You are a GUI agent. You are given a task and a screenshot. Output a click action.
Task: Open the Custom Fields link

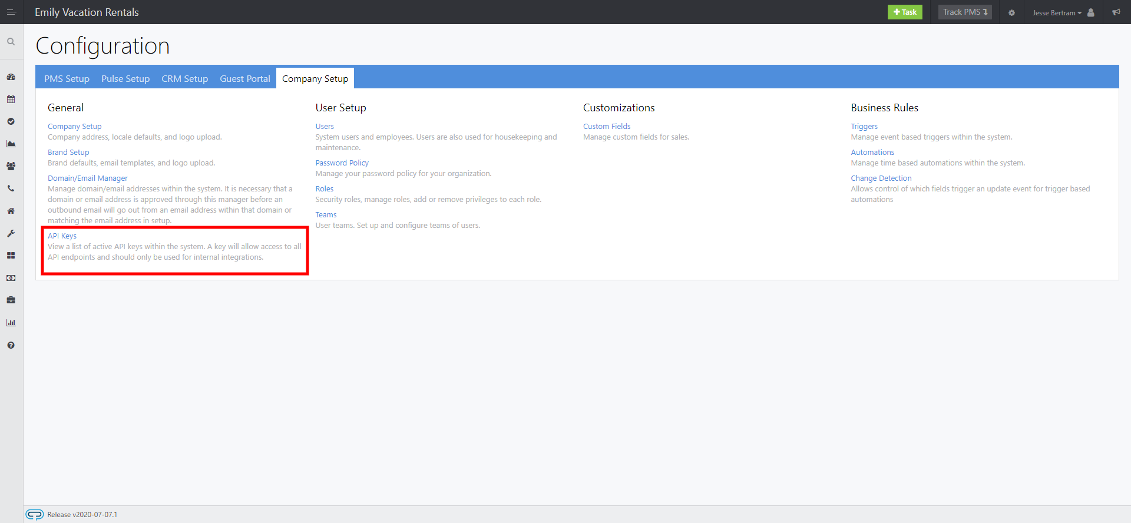607,126
